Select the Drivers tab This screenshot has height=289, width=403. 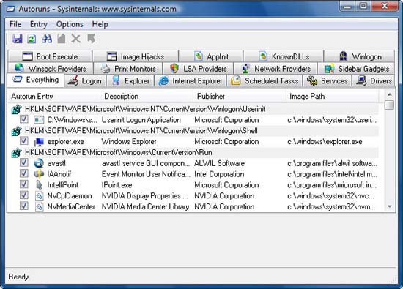click(x=373, y=81)
